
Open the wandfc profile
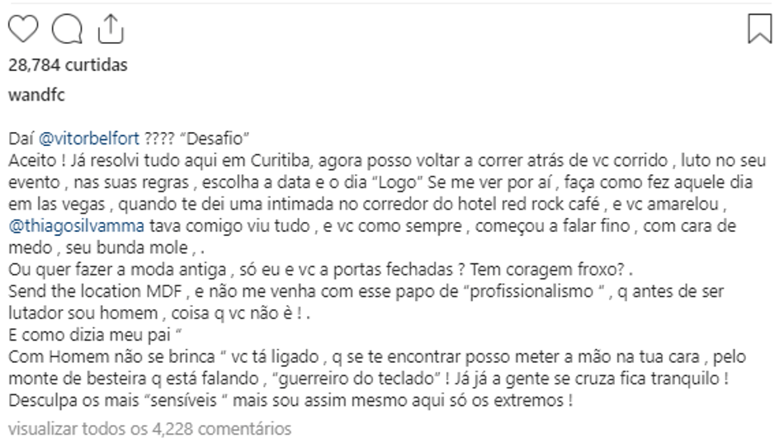(x=36, y=95)
